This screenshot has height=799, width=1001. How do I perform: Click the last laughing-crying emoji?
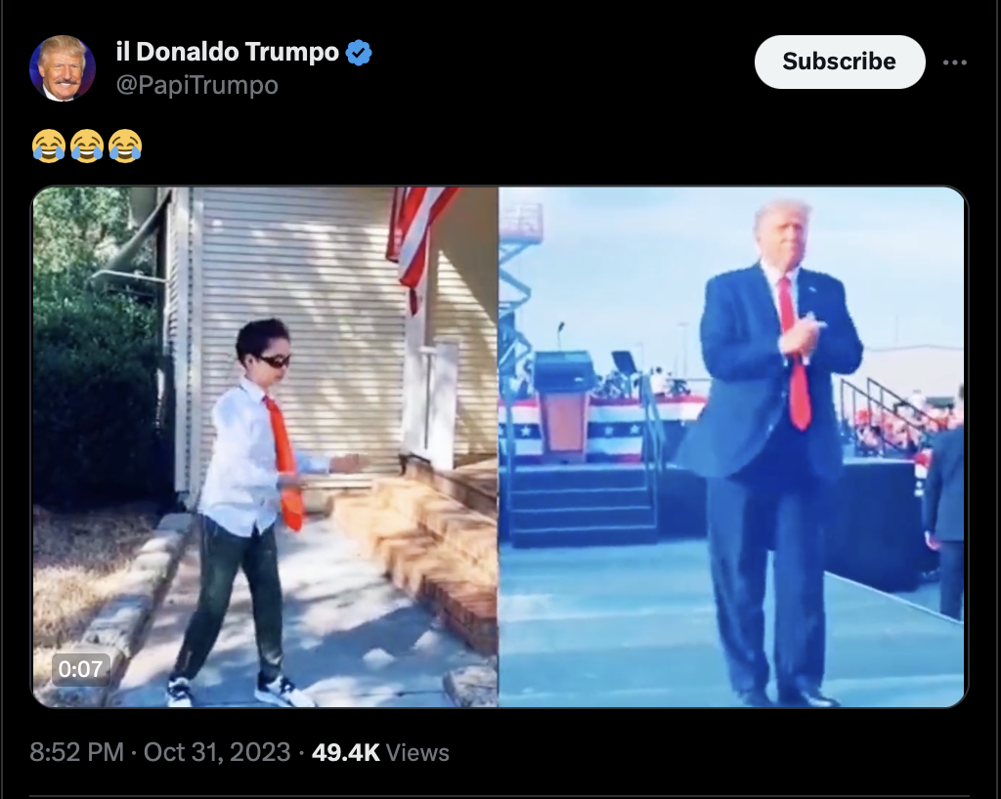(x=125, y=146)
